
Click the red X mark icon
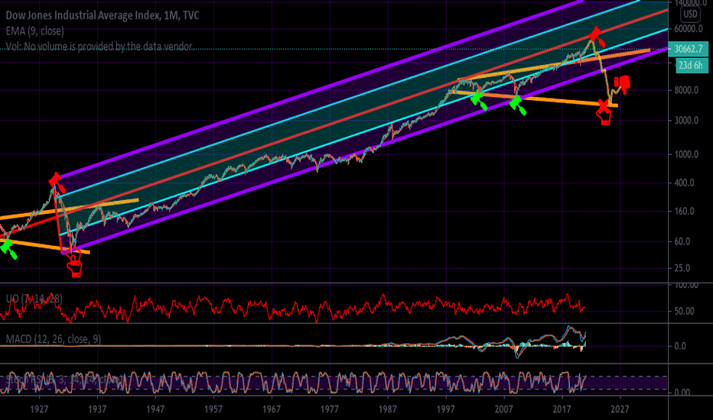click(603, 106)
